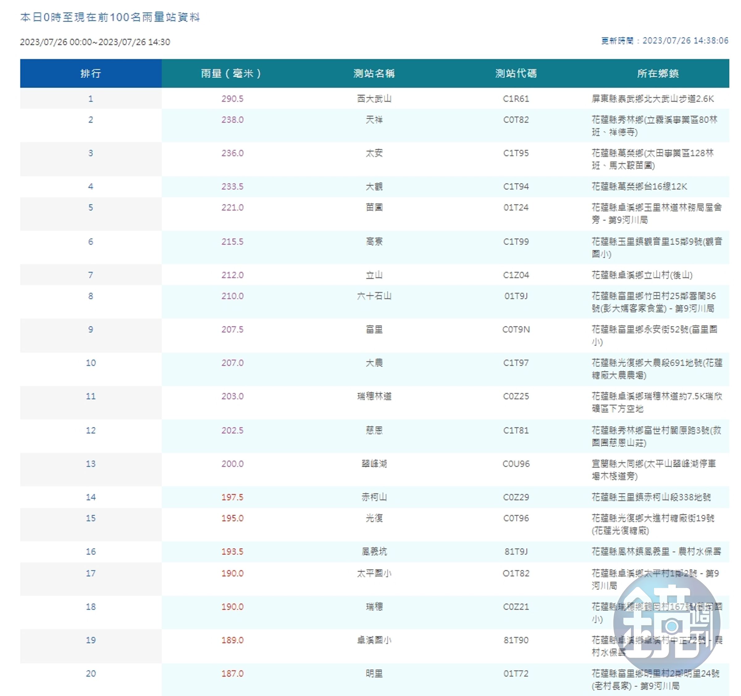Click rainfall value 236.0
The height and width of the screenshot is (696, 741).
coord(232,153)
